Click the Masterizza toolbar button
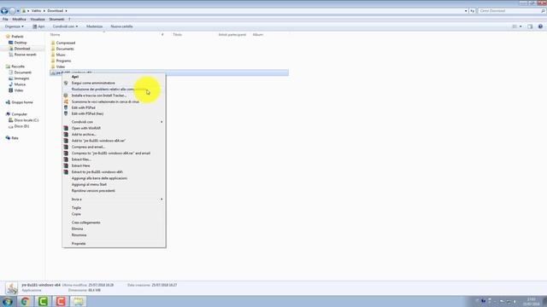Screen dimensions: 547x307 tap(95, 26)
